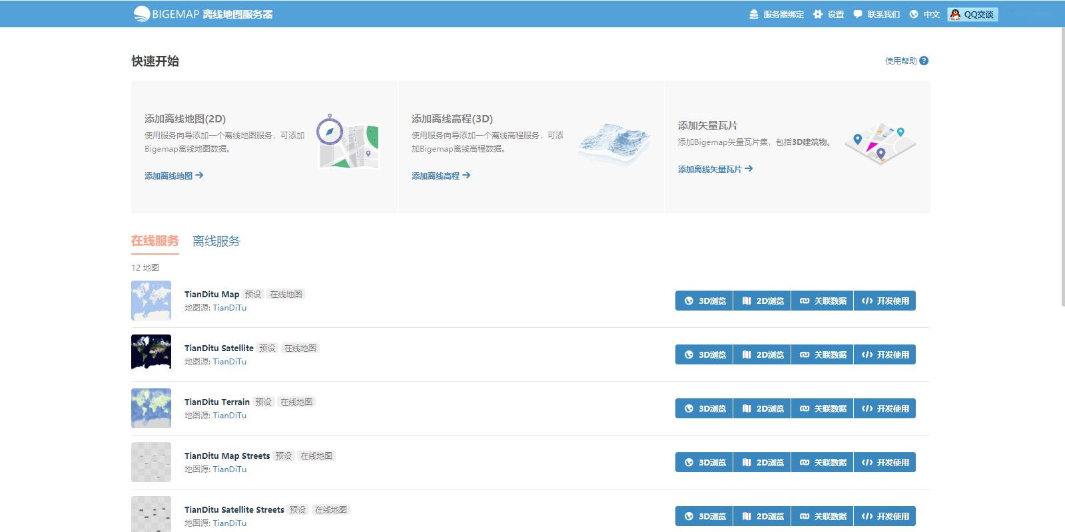Click the BIGEMAP logo icon
Screen dimensions: 1065x532
141,14
